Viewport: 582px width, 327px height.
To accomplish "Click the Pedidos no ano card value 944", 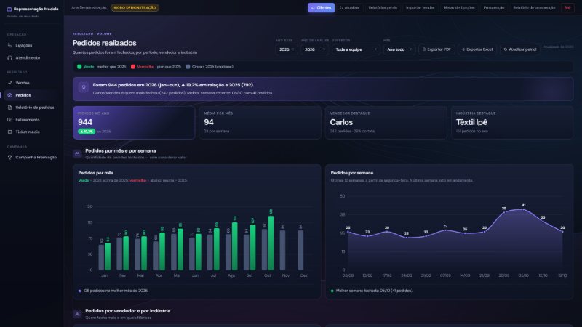I will pyautogui.click(x=85, y=122).
